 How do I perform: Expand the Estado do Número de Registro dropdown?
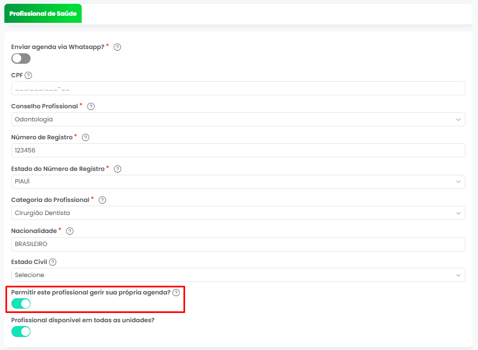[x=238, y=182]
